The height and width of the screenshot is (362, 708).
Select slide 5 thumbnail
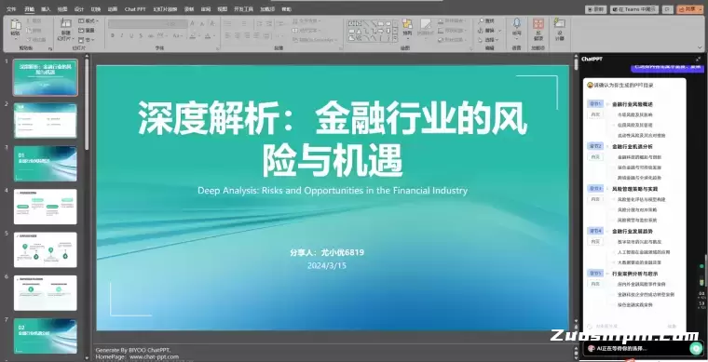point(45,249)
